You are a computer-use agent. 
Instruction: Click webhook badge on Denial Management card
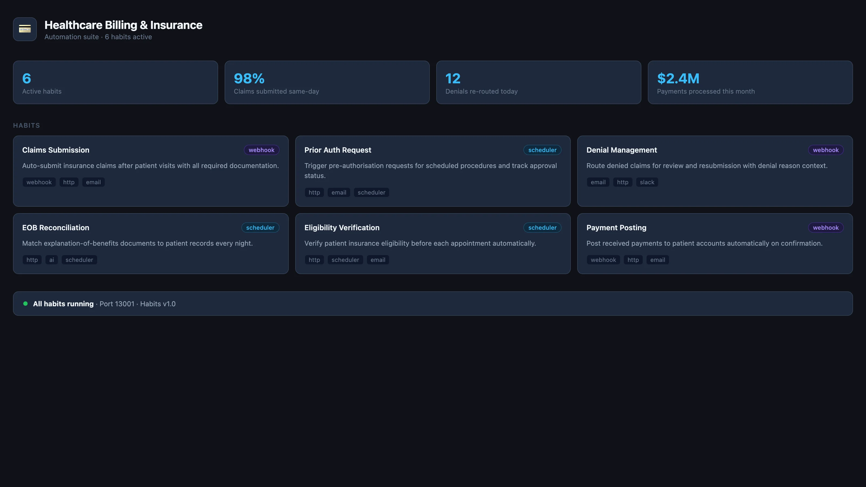[826, 150]
